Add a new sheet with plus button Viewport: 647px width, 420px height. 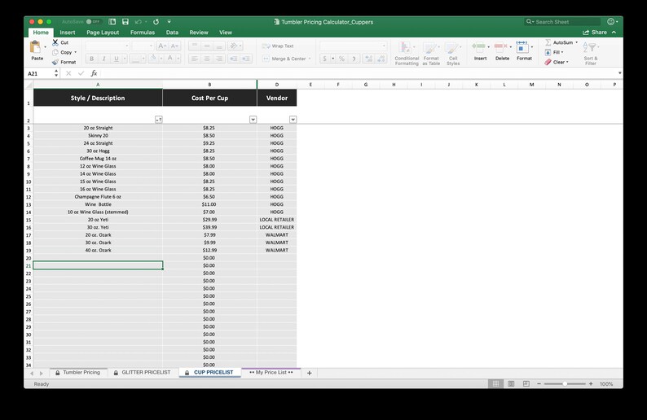coord(309,373)
